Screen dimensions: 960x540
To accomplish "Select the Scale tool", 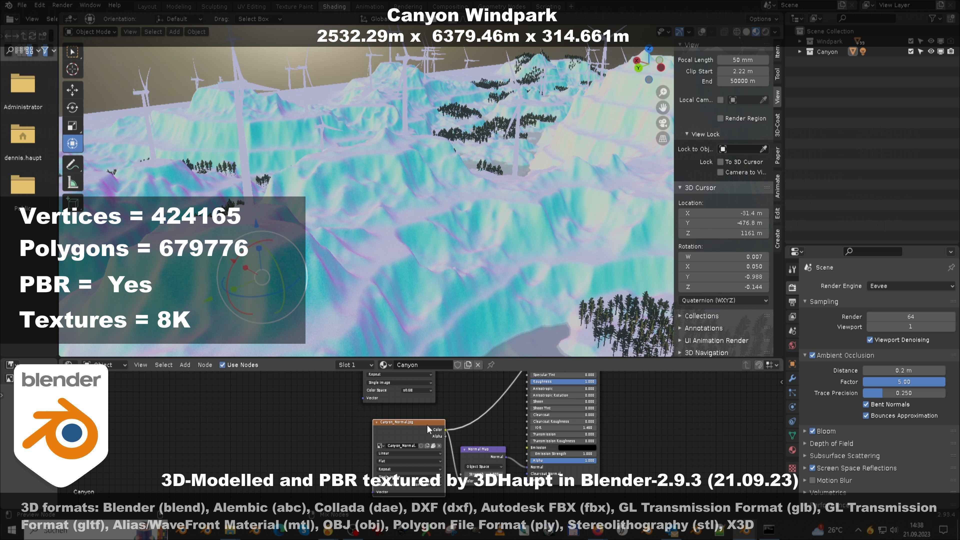I will pyautogui.click(x=72, y=125).
